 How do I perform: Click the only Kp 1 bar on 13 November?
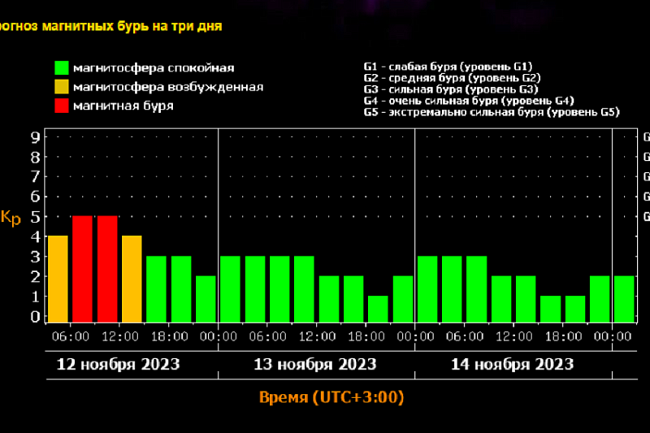(378, 308)
